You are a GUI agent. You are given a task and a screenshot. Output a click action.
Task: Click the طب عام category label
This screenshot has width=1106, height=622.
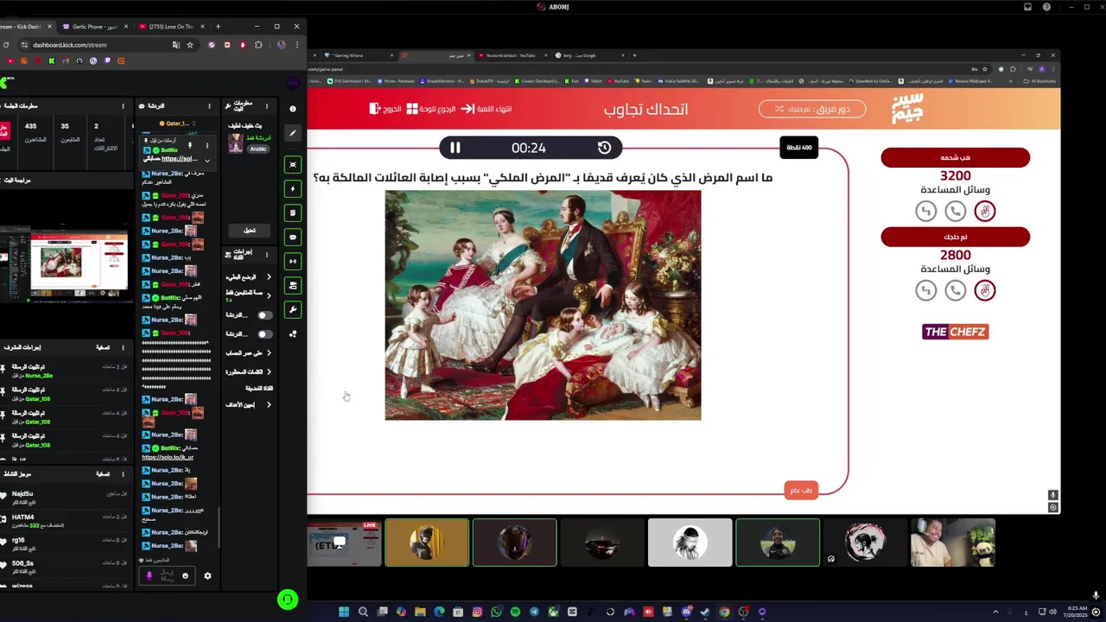coord(801,490)
